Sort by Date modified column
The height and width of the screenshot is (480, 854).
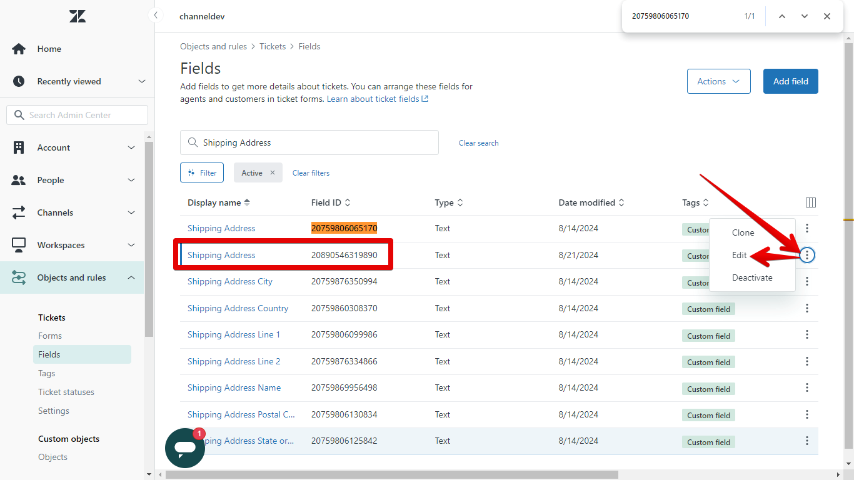pyautogui.click(x=591, y=202)
